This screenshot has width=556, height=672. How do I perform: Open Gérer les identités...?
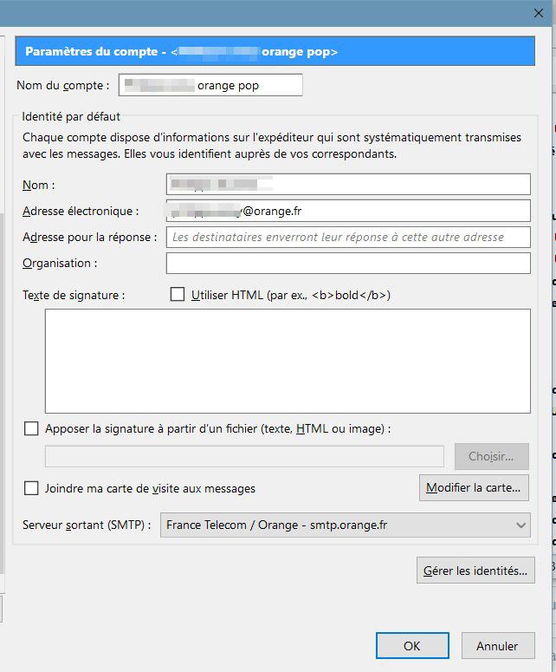(475, 571)
